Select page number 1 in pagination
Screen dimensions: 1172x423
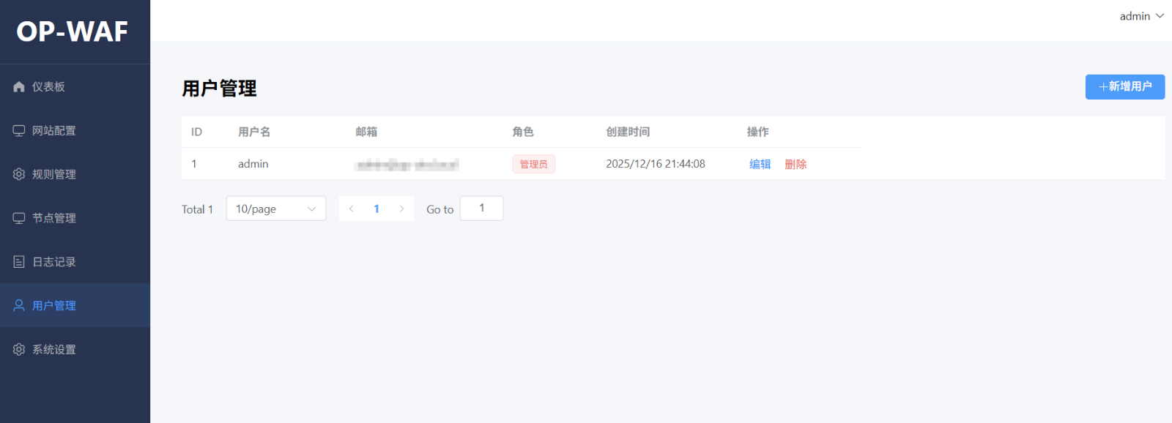click(377, 209)
